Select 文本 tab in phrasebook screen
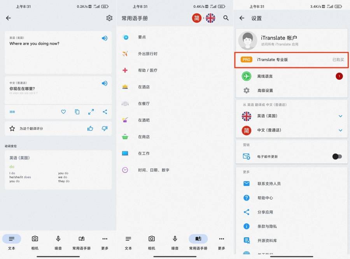The image size is (350, 259). point(128,243)
